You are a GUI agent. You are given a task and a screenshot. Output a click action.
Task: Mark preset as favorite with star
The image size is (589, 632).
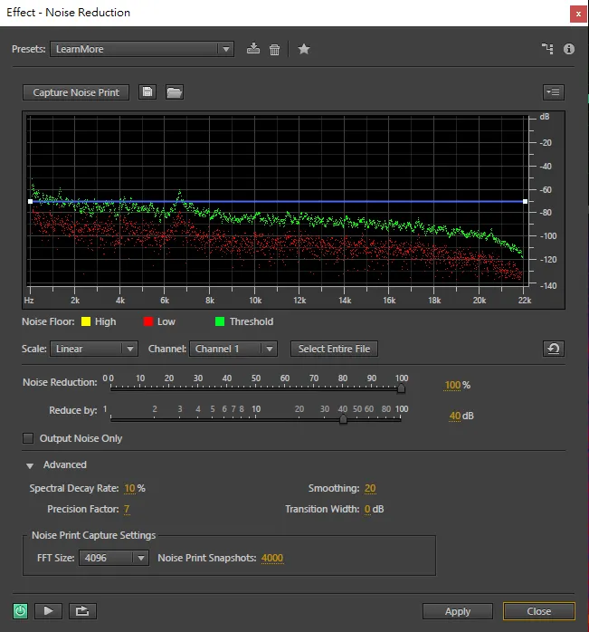pyautogui.click(x=304, y=49)
